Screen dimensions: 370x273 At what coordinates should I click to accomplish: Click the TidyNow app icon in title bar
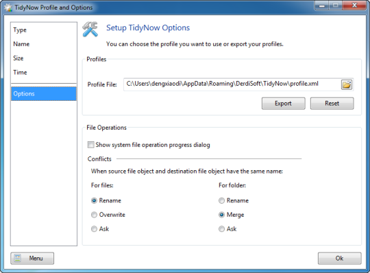click(8, 8)
